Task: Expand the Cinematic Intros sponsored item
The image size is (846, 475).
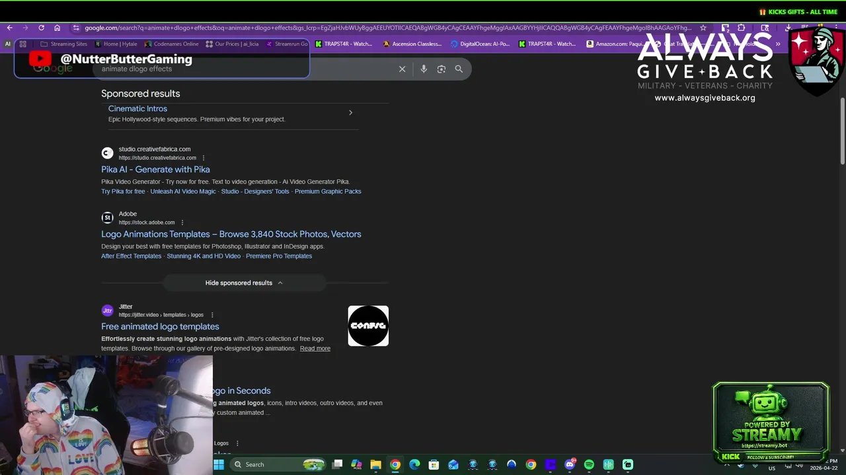Action: [350, 113]
